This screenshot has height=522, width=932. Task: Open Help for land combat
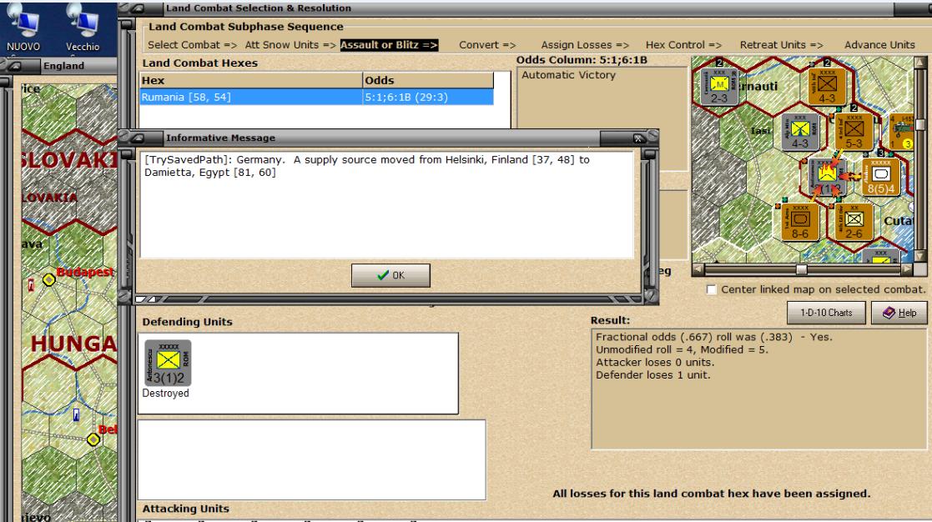coord(899,313)
